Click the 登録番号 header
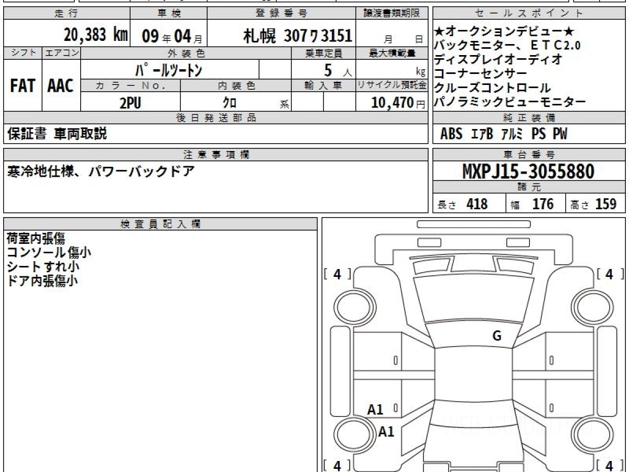The width and height of the screenshot is (629, 472). pyautogui.click(x=282, y=14)
